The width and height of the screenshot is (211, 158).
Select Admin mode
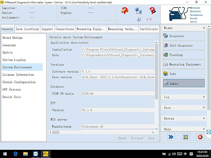[184, 83]
